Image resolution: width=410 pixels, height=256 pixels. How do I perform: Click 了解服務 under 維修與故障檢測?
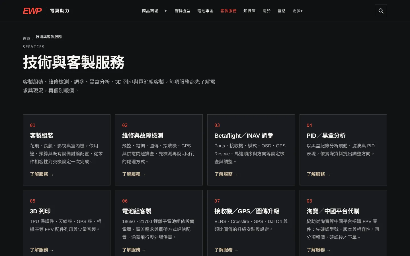pos(134,174)
